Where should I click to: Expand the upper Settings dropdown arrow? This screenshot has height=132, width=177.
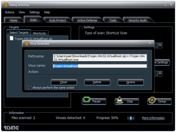[x=160, y=45]
